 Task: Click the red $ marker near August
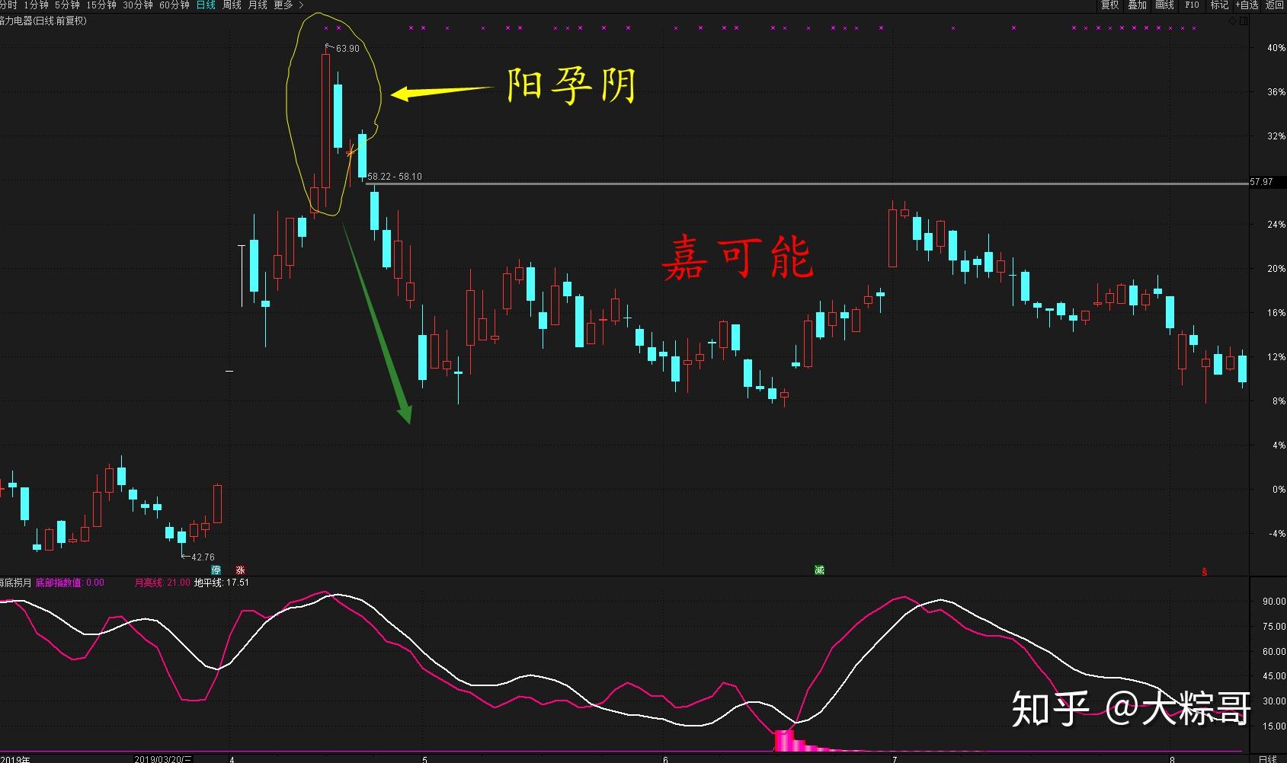pyautogui.click(x=1205, y=571)
